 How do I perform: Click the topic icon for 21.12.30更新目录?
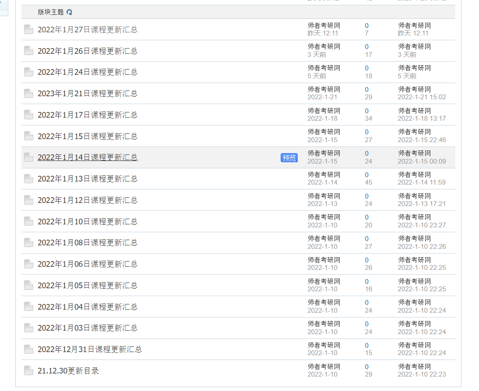pos(28,370)
